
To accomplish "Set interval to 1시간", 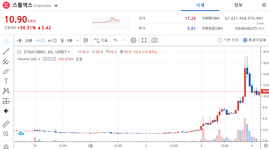I will point(40,41).
